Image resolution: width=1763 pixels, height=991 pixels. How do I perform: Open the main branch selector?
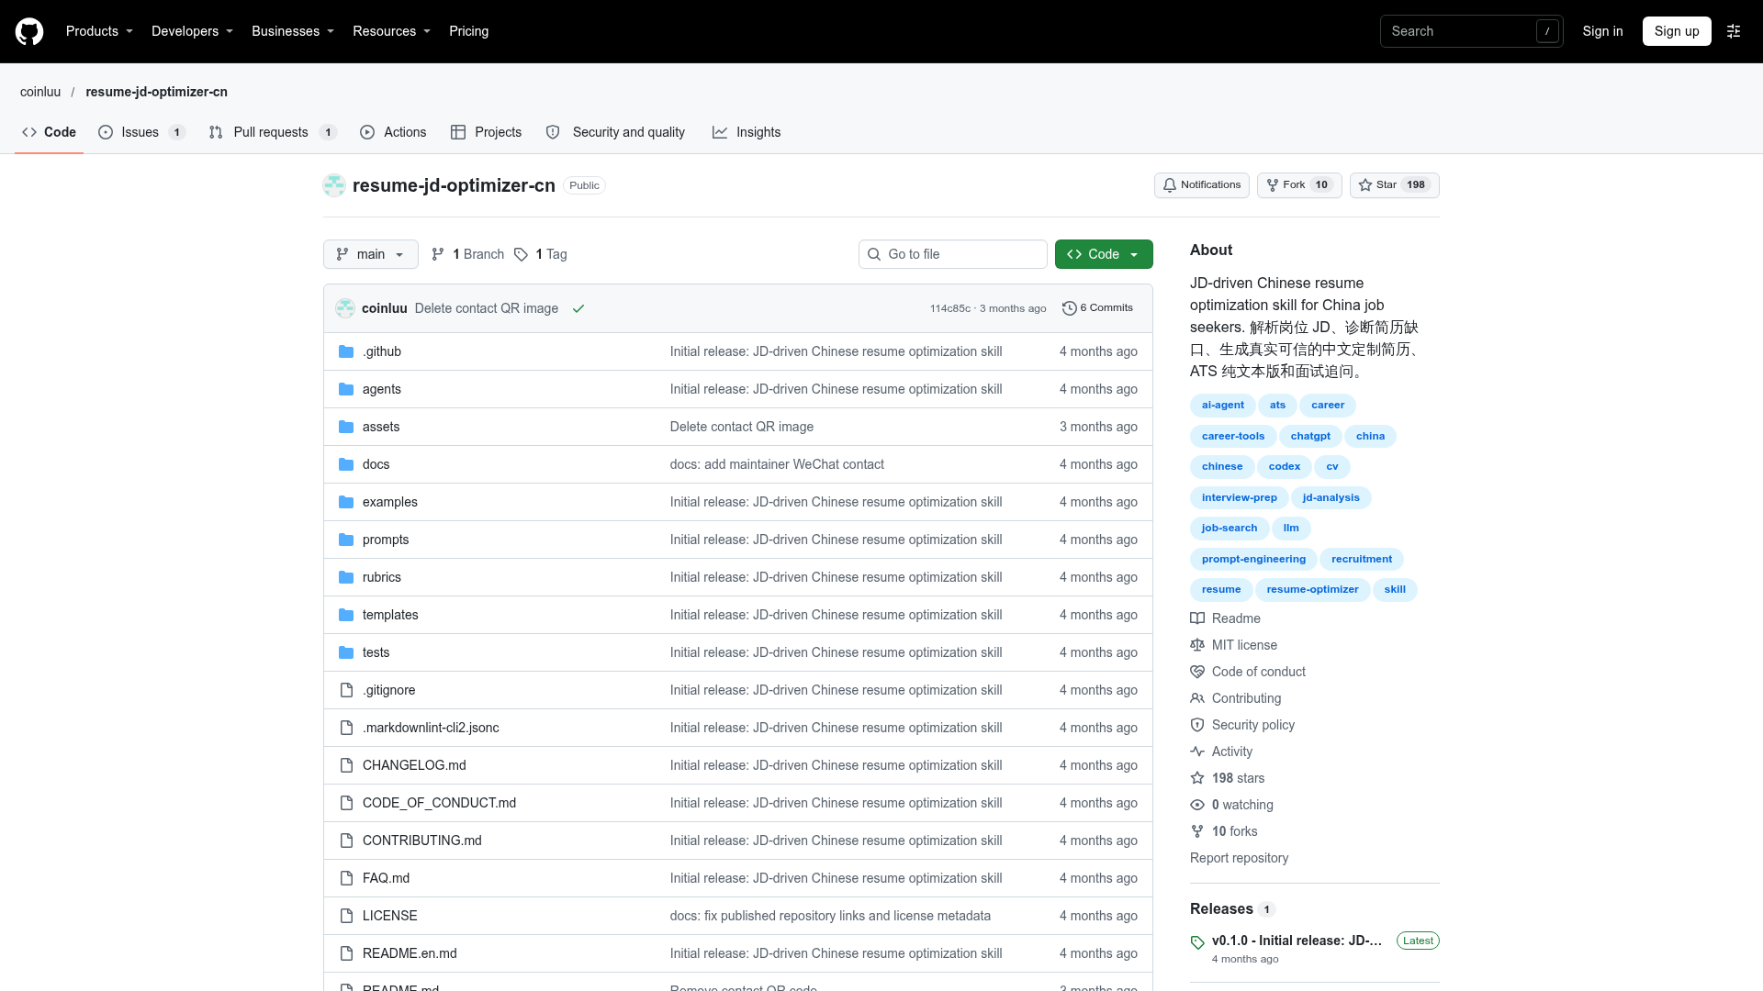(371, 254)
